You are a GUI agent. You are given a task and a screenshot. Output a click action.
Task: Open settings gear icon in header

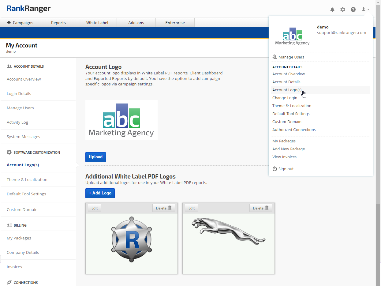tap(343, 9)
